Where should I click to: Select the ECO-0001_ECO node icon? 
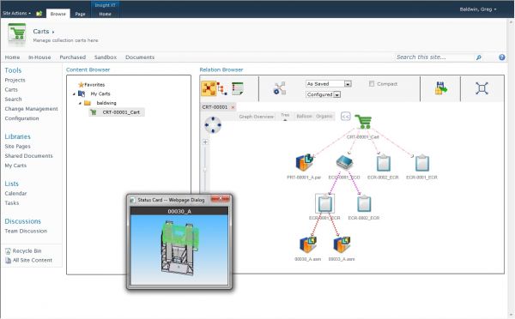pos(344,162)
